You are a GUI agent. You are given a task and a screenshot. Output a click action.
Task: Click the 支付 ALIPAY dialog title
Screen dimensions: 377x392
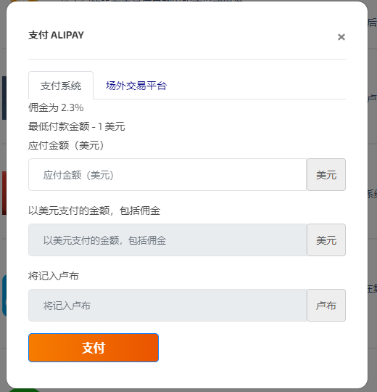click(56, 36)
